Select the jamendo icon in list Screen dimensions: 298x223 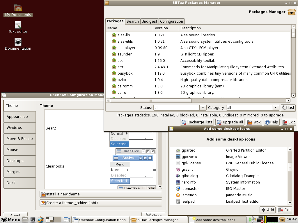tap(178, 195)
